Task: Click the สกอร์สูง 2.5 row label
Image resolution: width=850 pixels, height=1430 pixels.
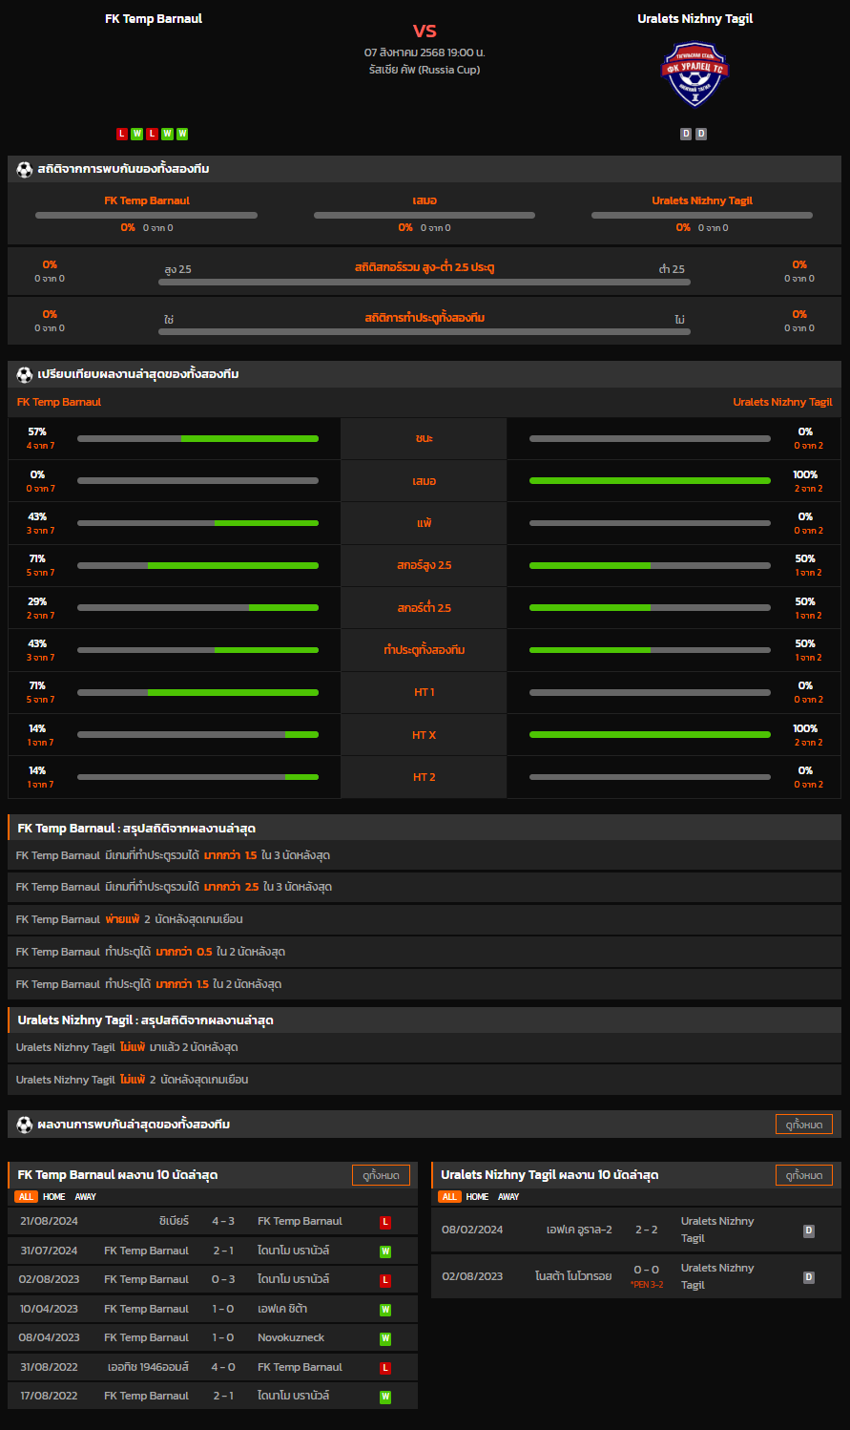Action: [425, 565]
